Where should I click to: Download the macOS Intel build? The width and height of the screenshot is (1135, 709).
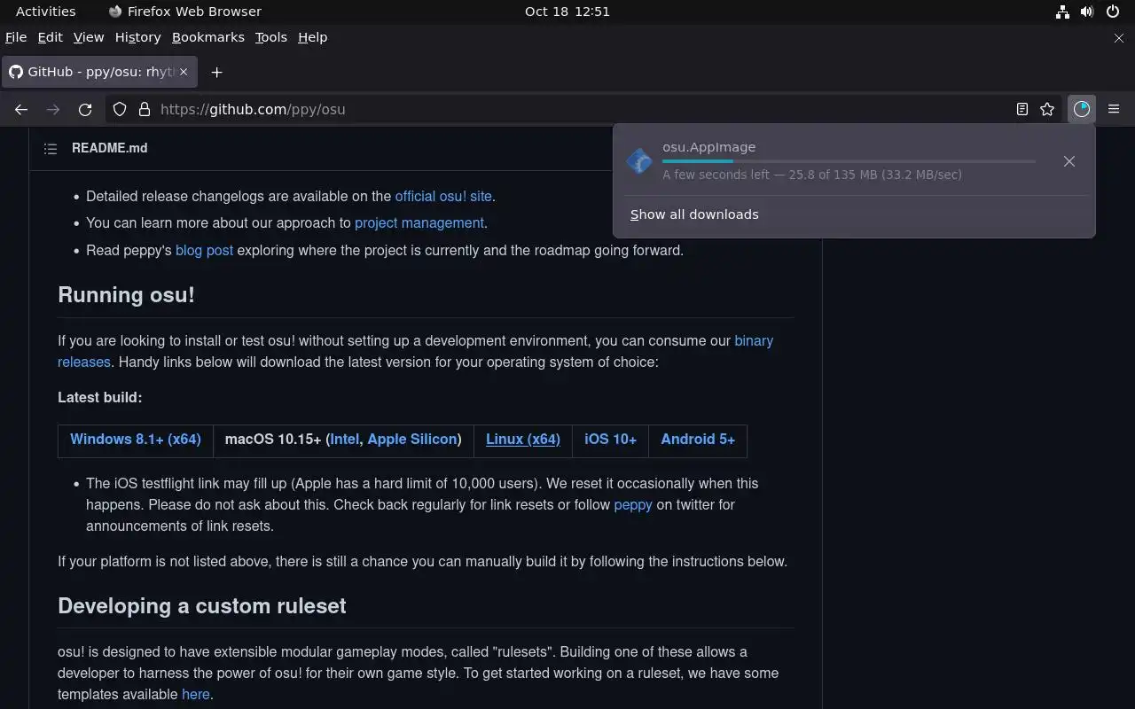coord(345,439)
